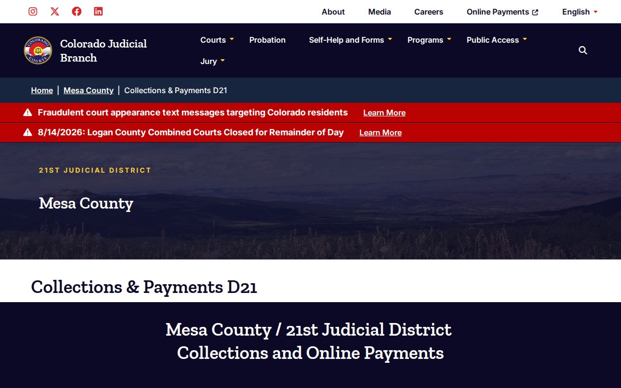Click the Home breadcrumb link
Image resolution: width=621 pixels, height=388 pixels.
(x=42, y=90)
